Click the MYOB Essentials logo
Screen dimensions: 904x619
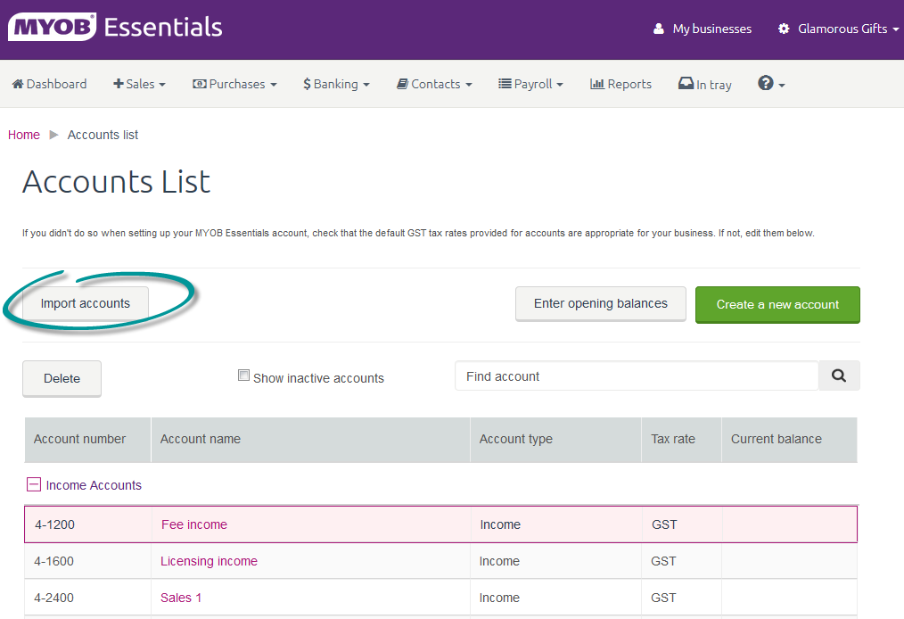click(x=115, y=28)
